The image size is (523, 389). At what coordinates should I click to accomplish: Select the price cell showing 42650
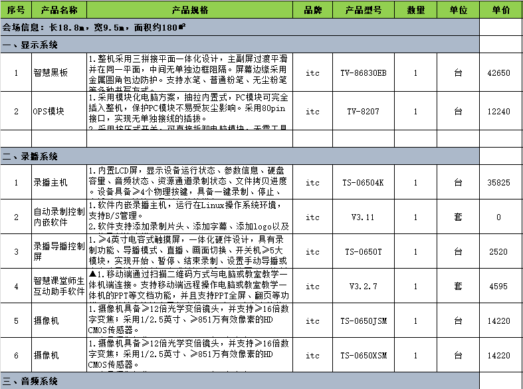(501, 73)
